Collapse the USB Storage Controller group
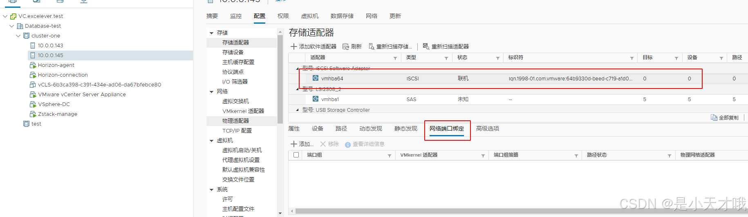 297,110
